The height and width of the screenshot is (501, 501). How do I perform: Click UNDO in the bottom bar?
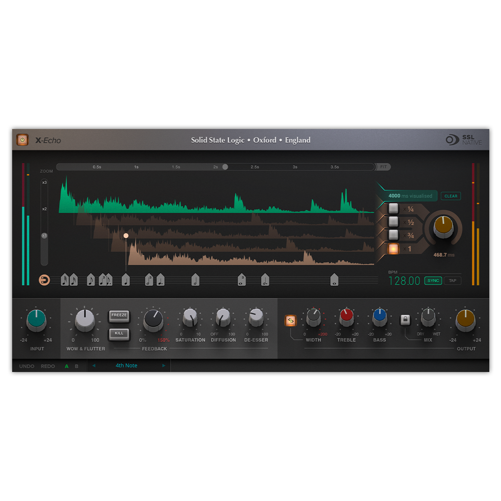tap(26, 366)
